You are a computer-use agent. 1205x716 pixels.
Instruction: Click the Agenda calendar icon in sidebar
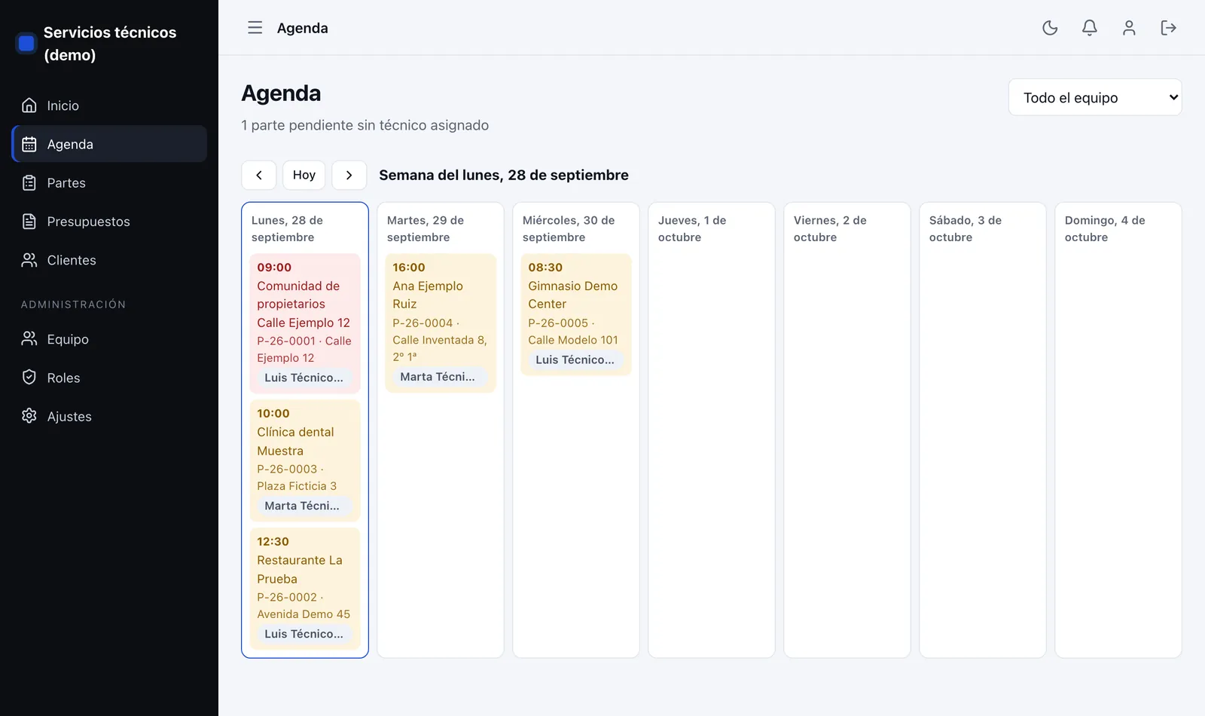29,144
